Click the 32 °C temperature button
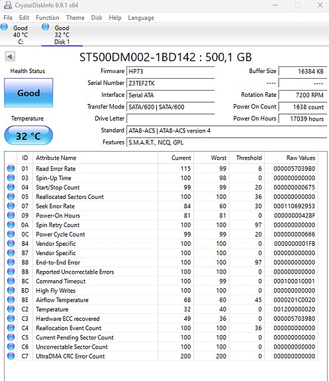This screenshot has height=381, width=329. coord(28,135)
